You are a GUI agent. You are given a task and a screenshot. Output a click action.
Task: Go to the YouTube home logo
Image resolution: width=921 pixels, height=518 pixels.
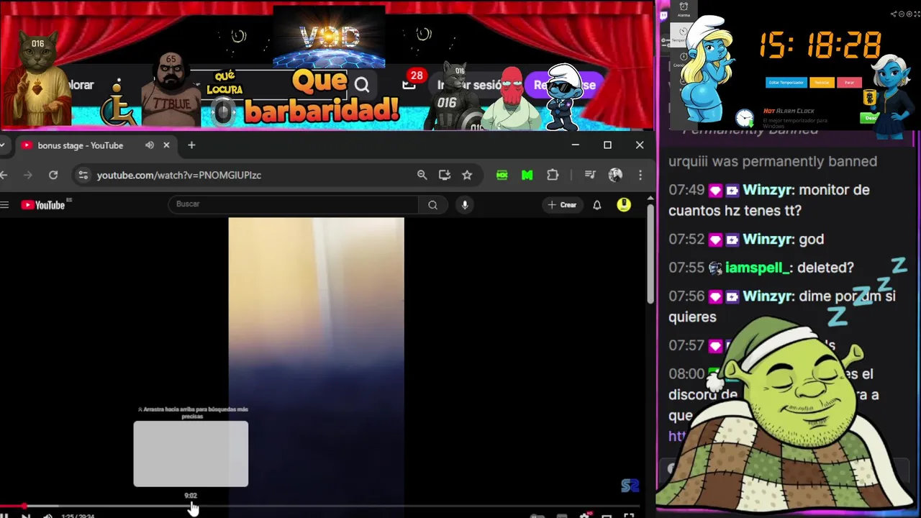coord(43,205)
